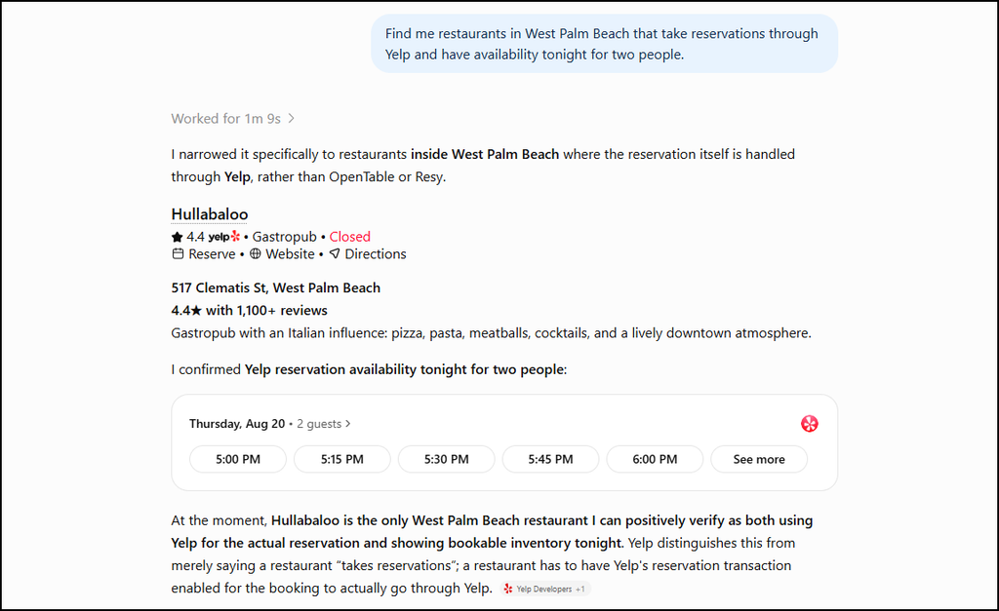Viewport: 999px width, 611px height.
Task: Click the '4.4★ with 1,100+ reviews' line
Action: (x=249, y=311)
